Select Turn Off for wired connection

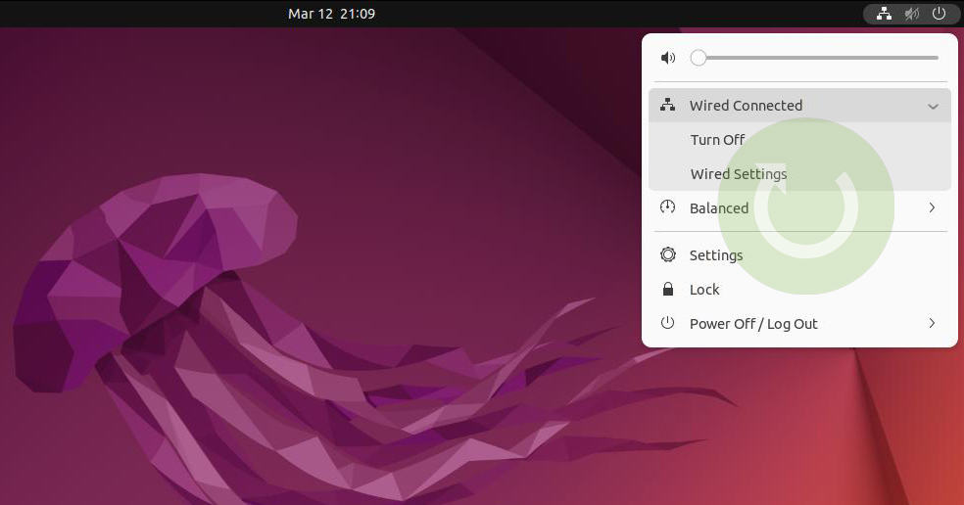click(799, 139)
